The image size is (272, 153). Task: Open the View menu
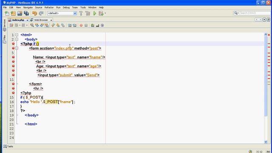(18, 8)
